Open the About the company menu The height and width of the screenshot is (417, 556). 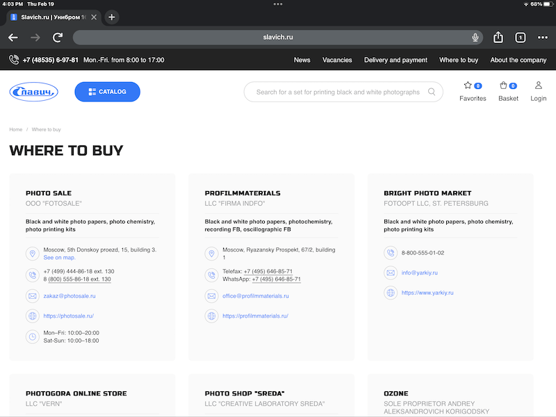point(518,60)
